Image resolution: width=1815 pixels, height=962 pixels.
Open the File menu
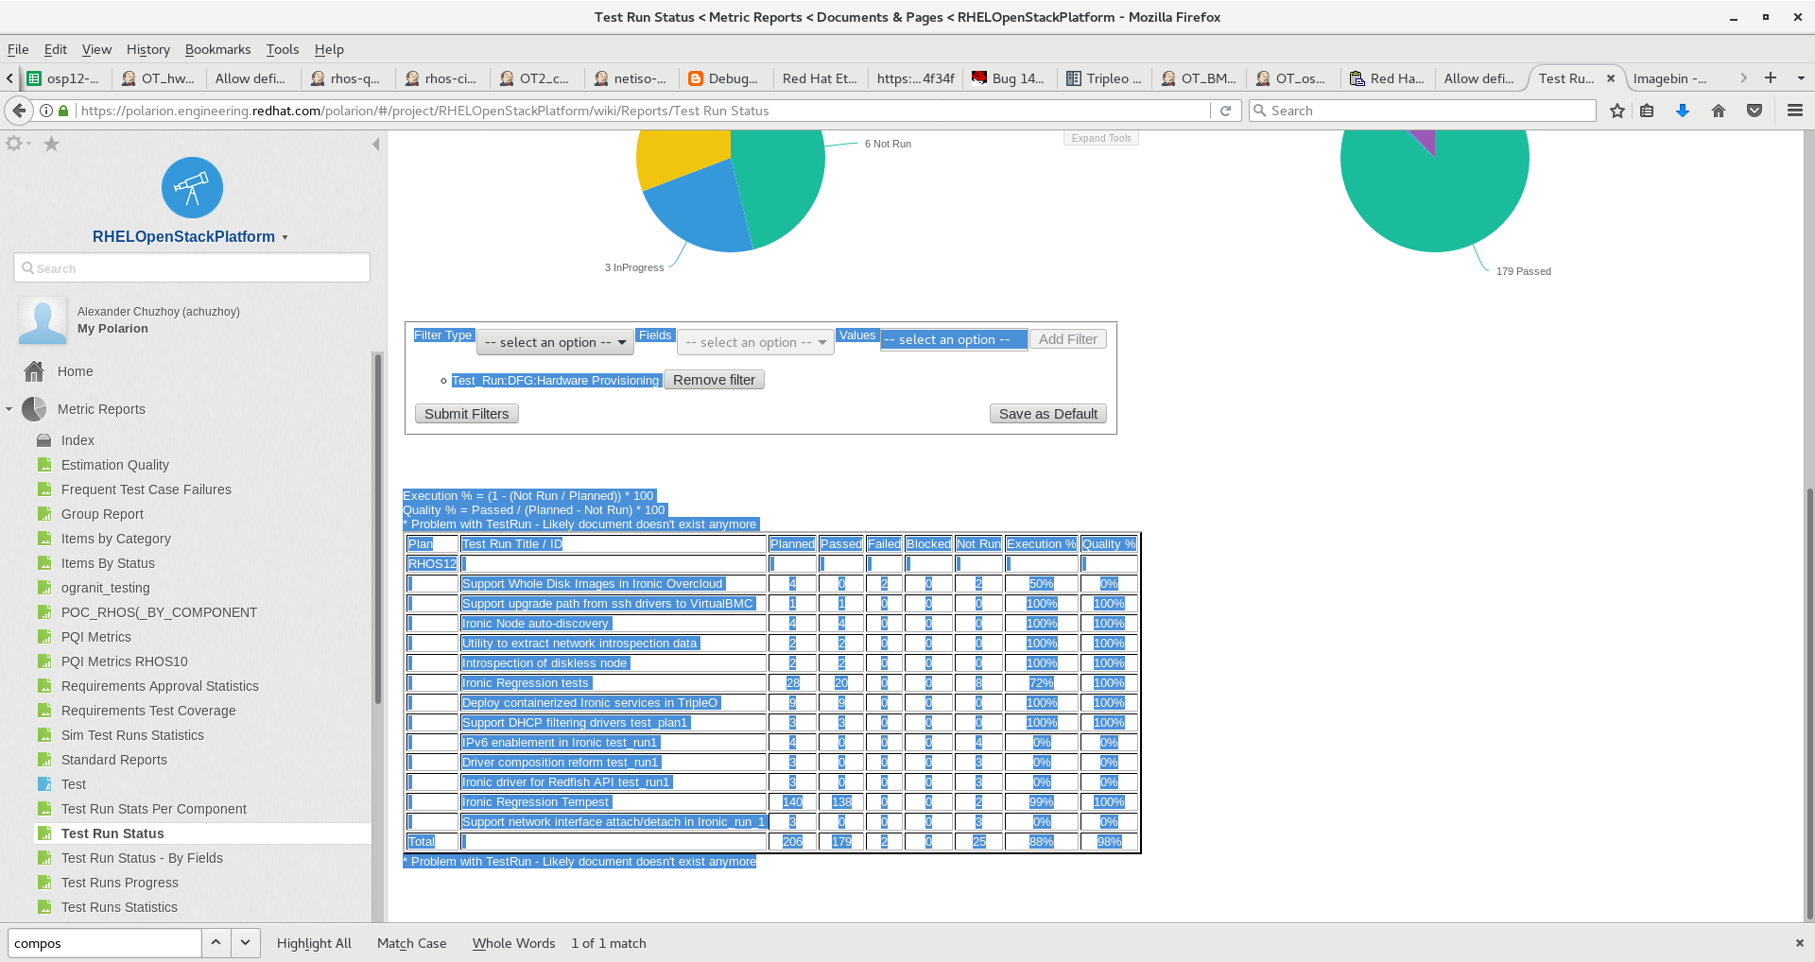click(18, 49)
